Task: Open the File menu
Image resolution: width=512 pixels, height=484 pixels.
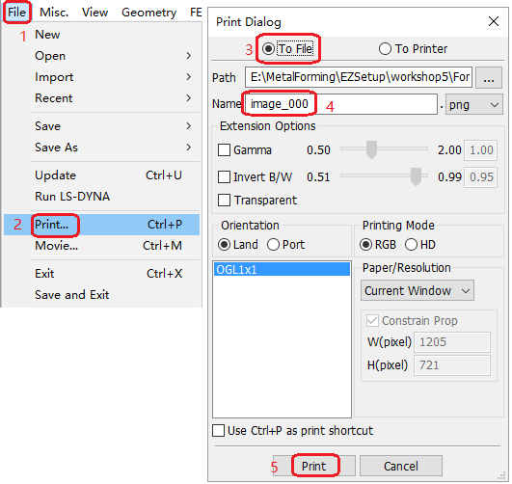Action: pos(17,13)
